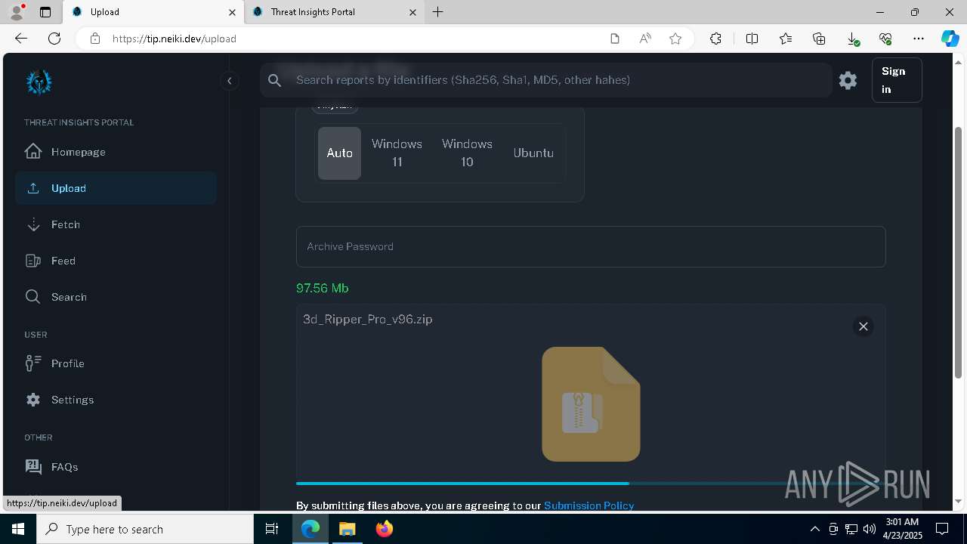This screenshot has height=544, width=967.
Task: Open browser Extensions
Action: tap(715, 39)
